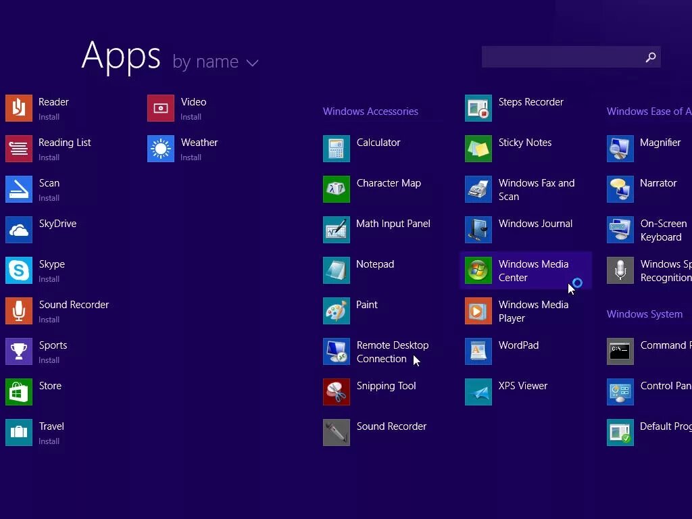692x519 pixels.
Task: Click inside the apps search box
Action: [568, 57]
